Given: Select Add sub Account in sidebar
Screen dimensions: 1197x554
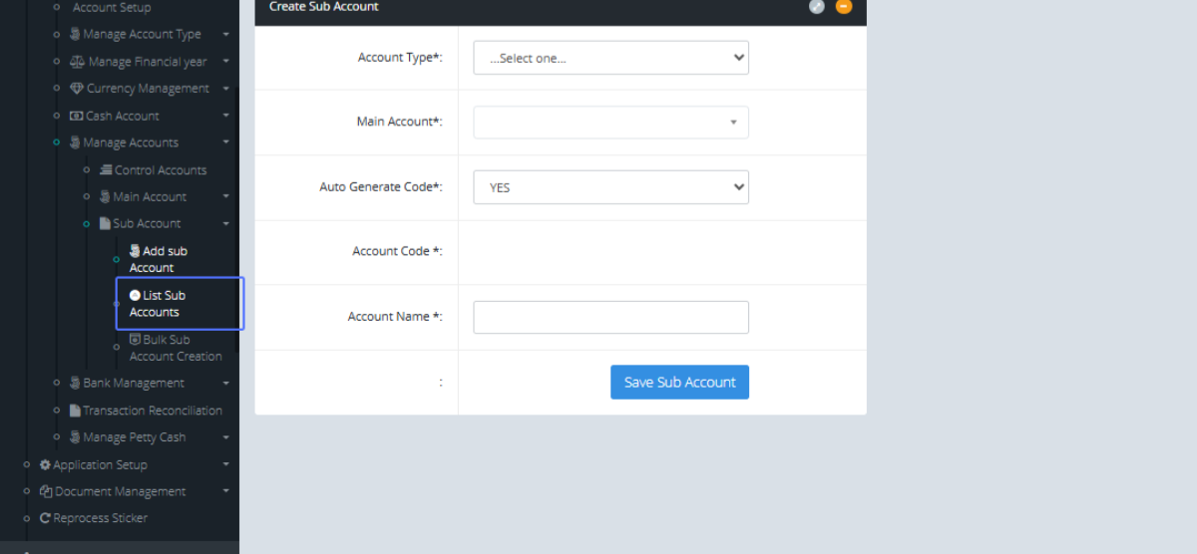Looking at the screenshot, I should click(160, 259).
